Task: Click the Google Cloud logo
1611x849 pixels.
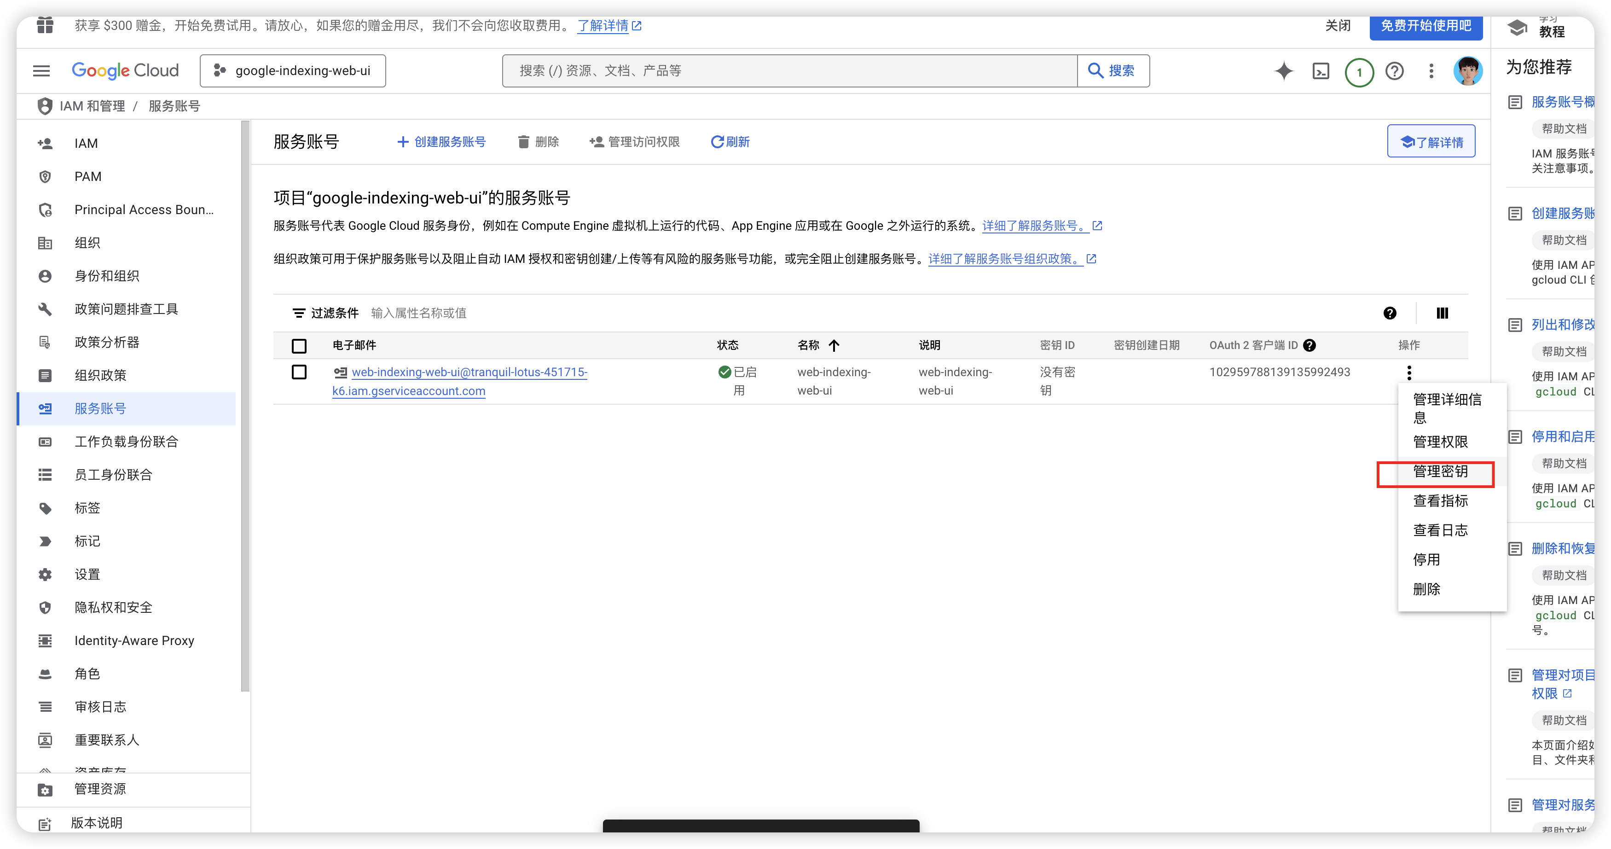Action: pyautogui.click(x=125, y=71)
